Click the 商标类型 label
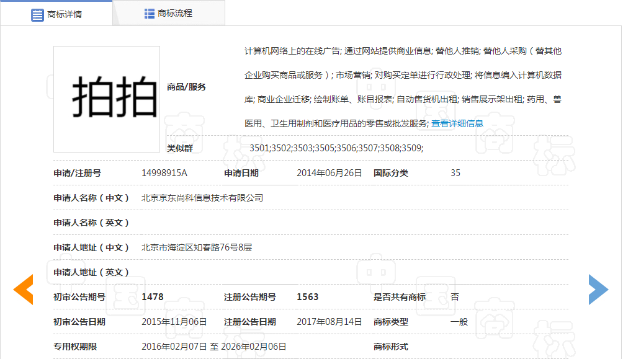This screenshot has height=359, width=623. 390,322
